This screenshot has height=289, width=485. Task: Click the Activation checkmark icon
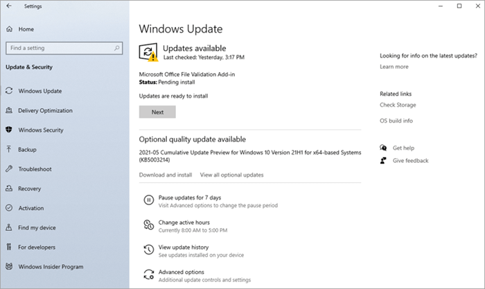[9, 208]
